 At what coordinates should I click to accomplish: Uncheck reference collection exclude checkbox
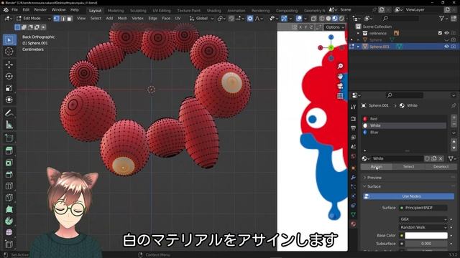coord(440,34)
